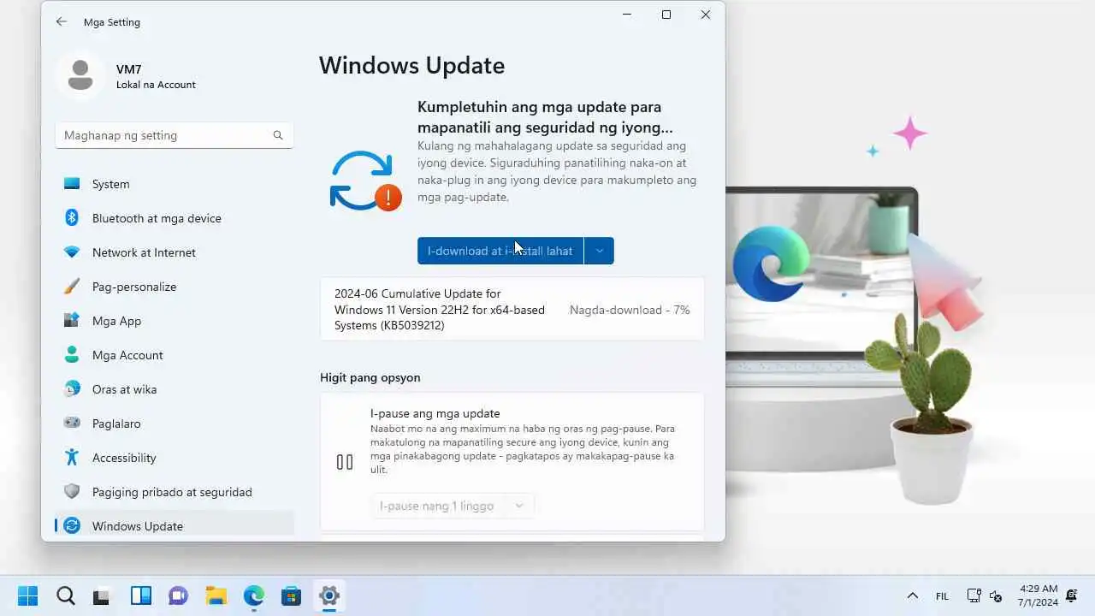Click the VM7 user avatar
Screen dimensions: 1095x616
pyautogui.click(x=80, y=75)
